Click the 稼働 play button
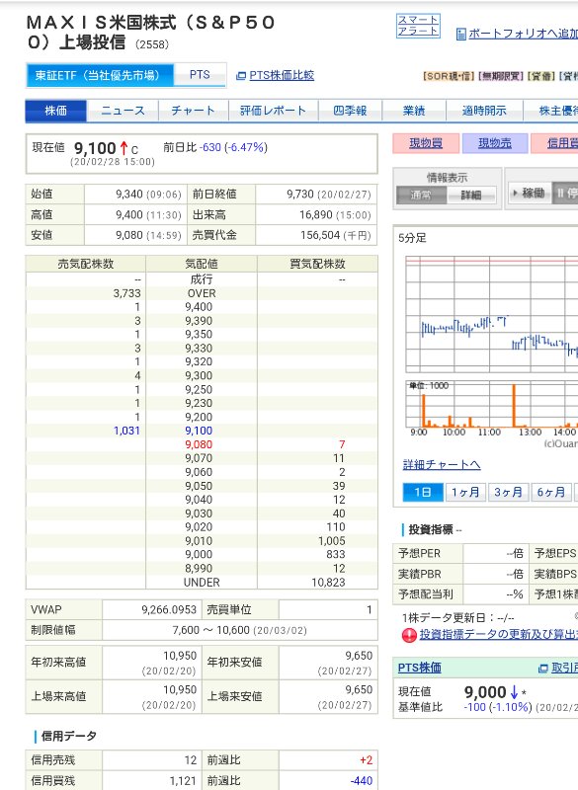The width and height of the screenshot is (578, 790). click(x=530, y=193)
